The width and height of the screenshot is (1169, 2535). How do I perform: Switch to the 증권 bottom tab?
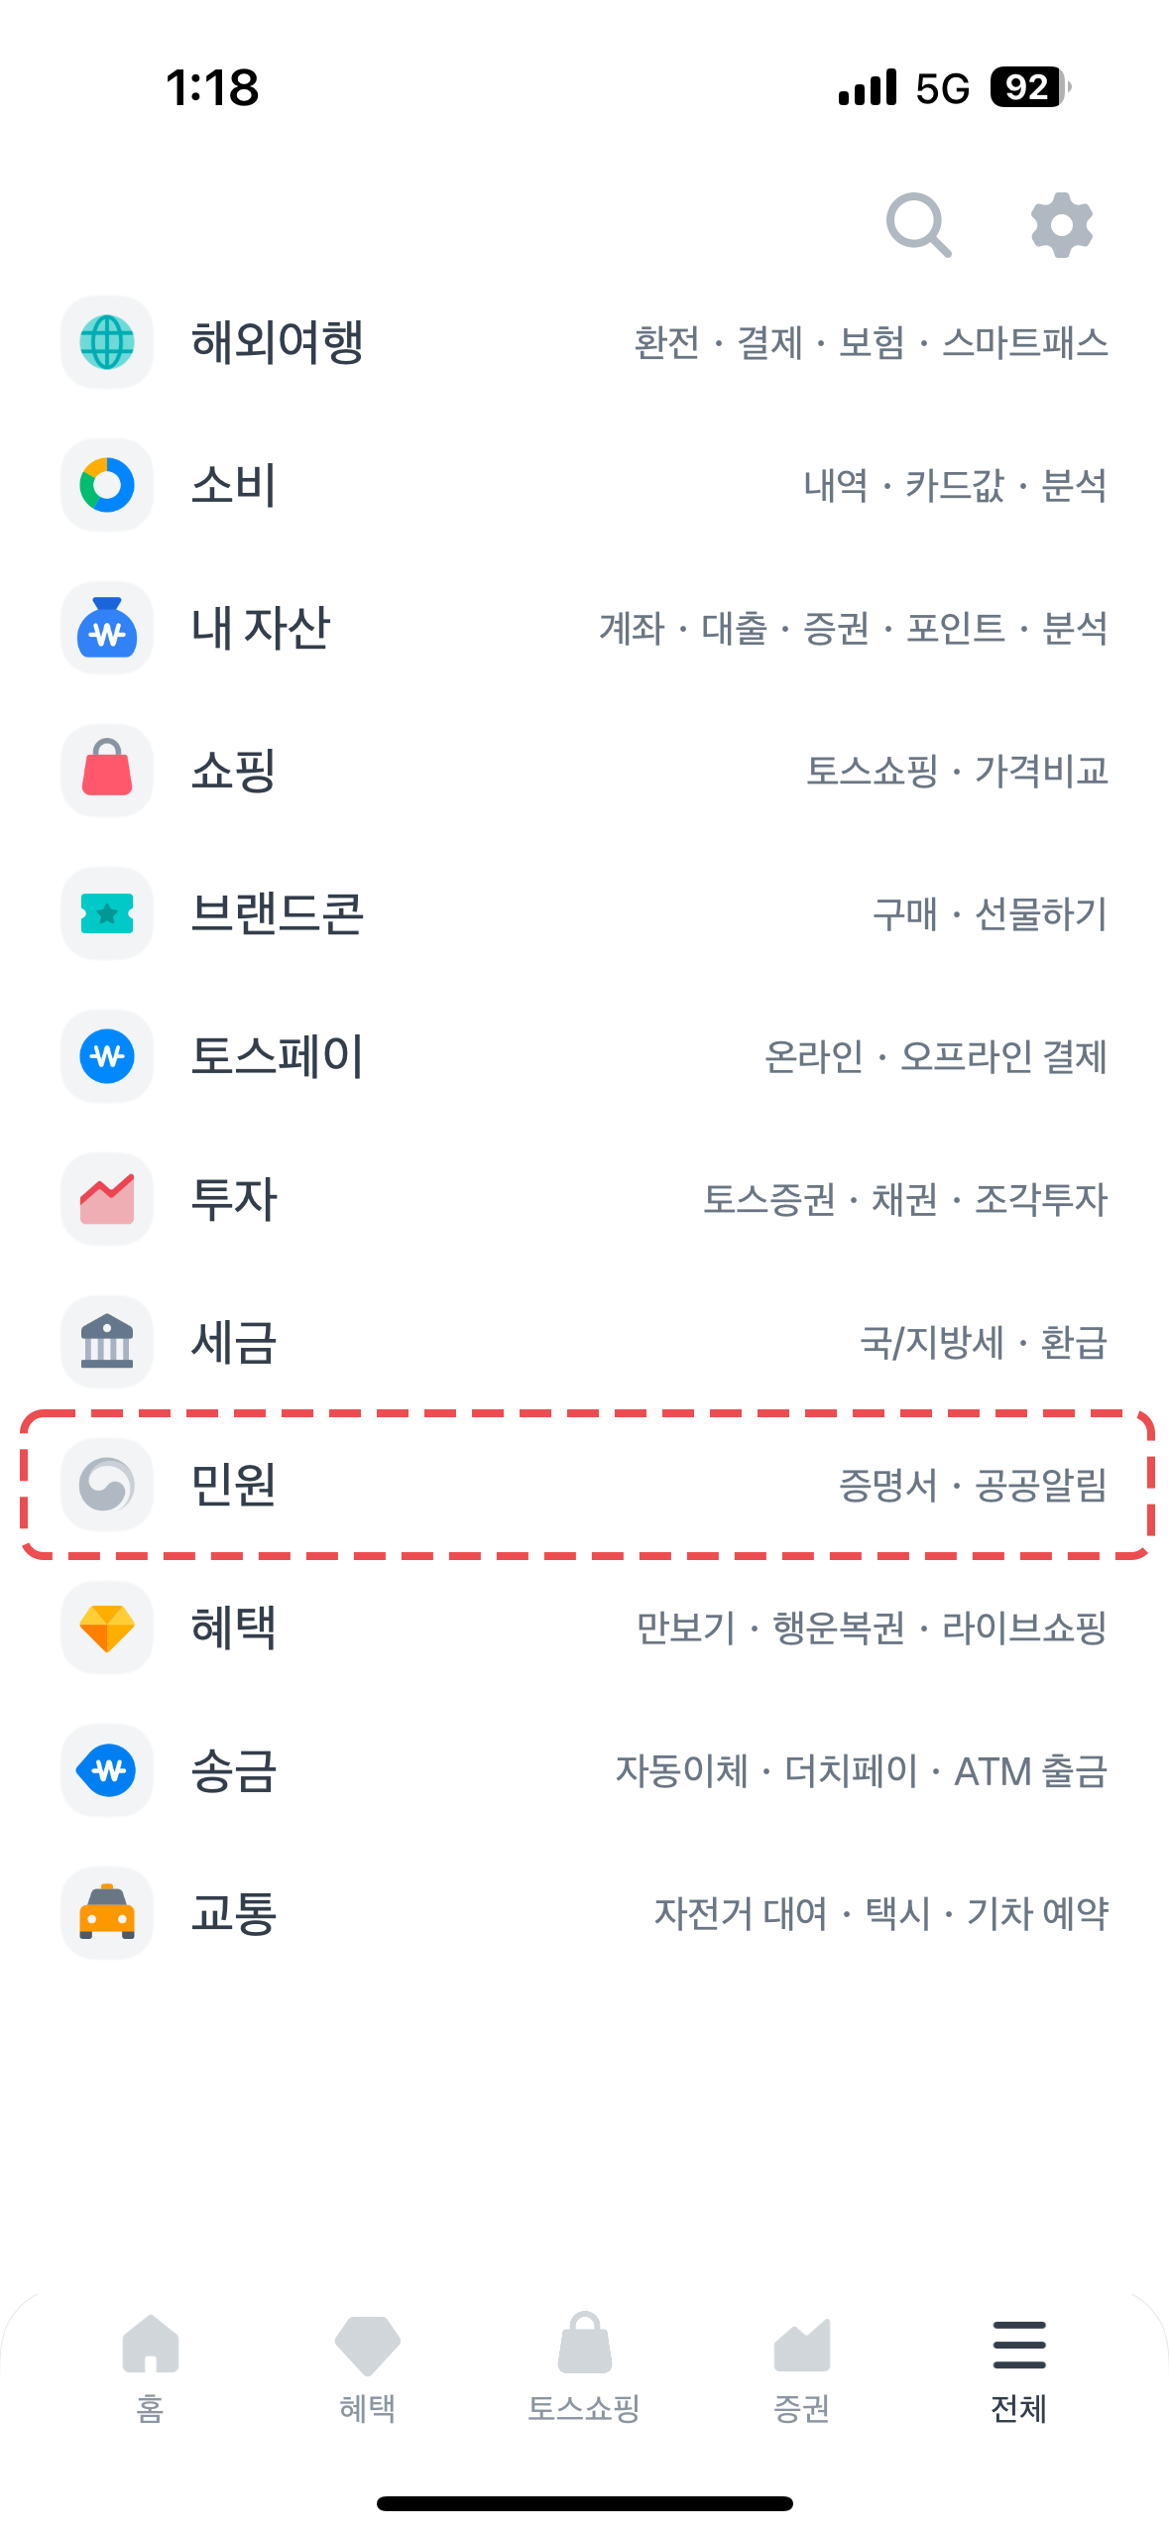[x=801, y=2367]
